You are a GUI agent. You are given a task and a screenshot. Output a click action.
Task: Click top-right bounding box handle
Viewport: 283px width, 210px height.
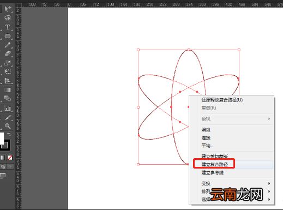point(239,50)
